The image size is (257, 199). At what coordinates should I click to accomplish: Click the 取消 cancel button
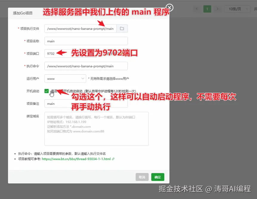(x=142, y=177)
